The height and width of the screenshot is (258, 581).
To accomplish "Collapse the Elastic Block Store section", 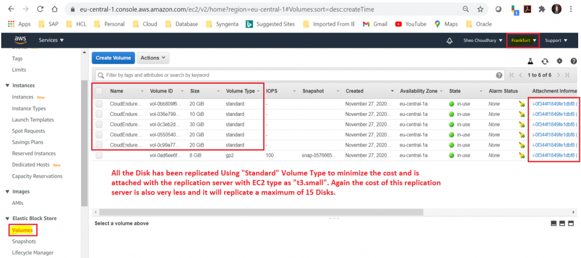I will click(x=7, y=218).
